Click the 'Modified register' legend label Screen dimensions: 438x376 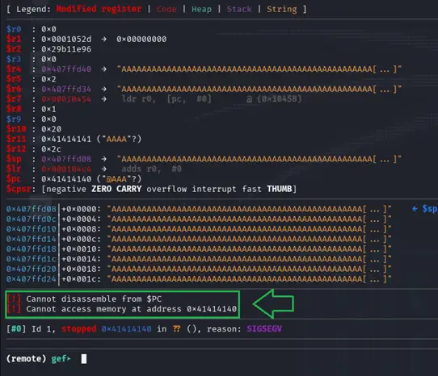point(99,9)
